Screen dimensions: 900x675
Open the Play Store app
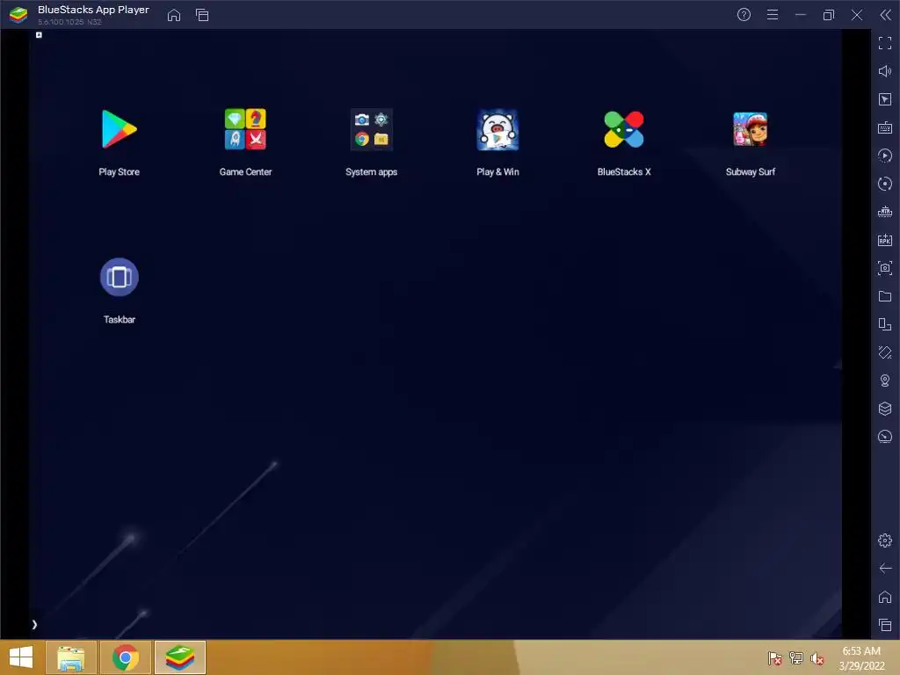click(x=119, y=130)
